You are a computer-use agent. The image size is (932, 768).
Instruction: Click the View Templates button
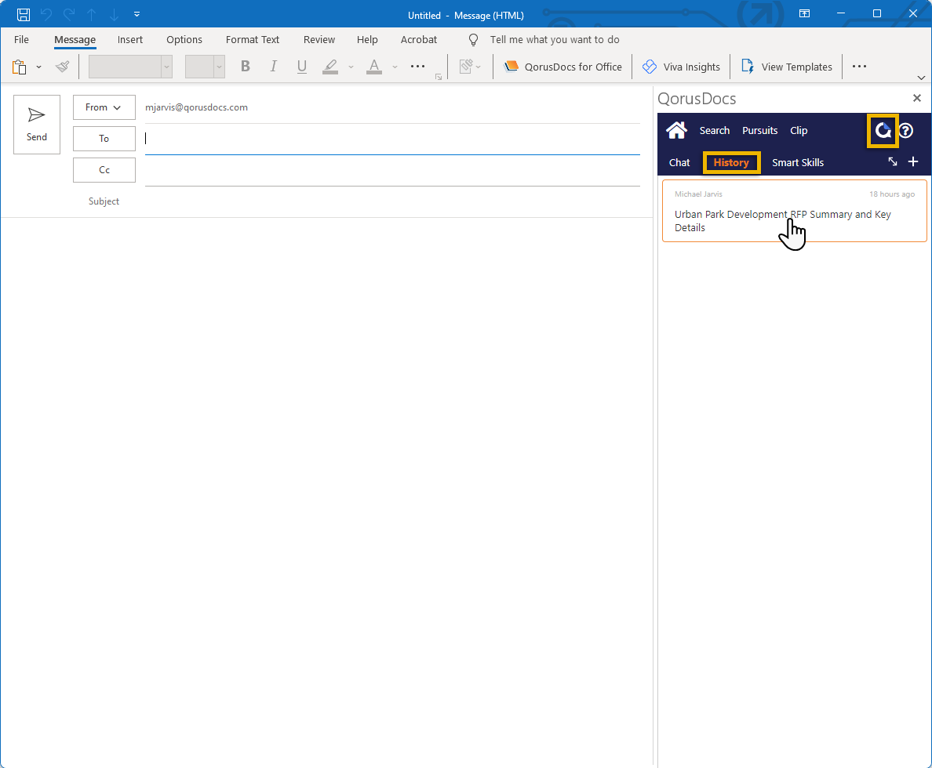pos(787,67)
